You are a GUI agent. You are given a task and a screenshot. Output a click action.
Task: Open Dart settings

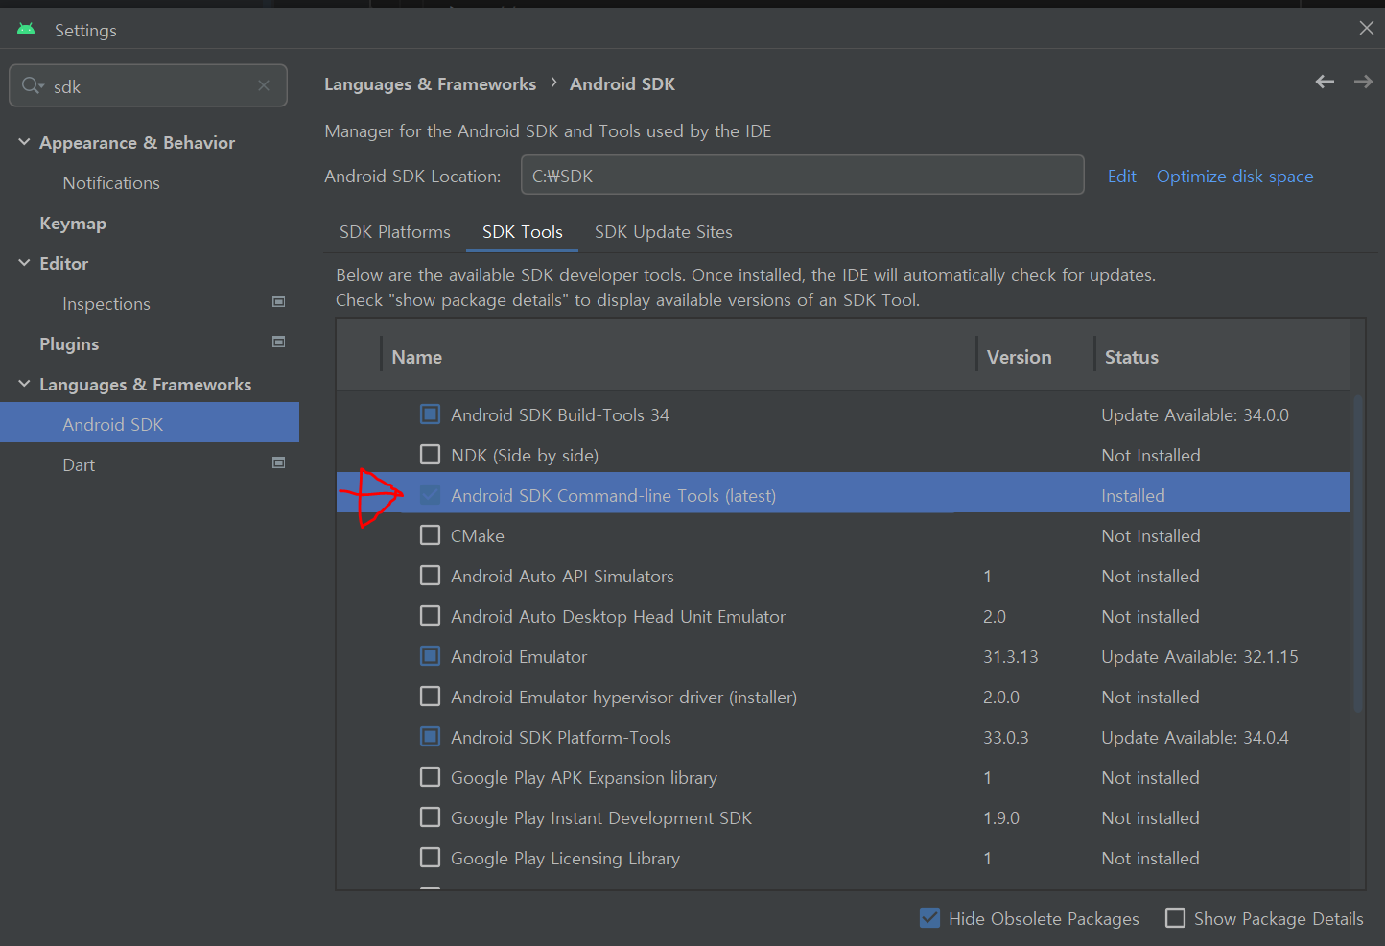(x=79, y=464)
